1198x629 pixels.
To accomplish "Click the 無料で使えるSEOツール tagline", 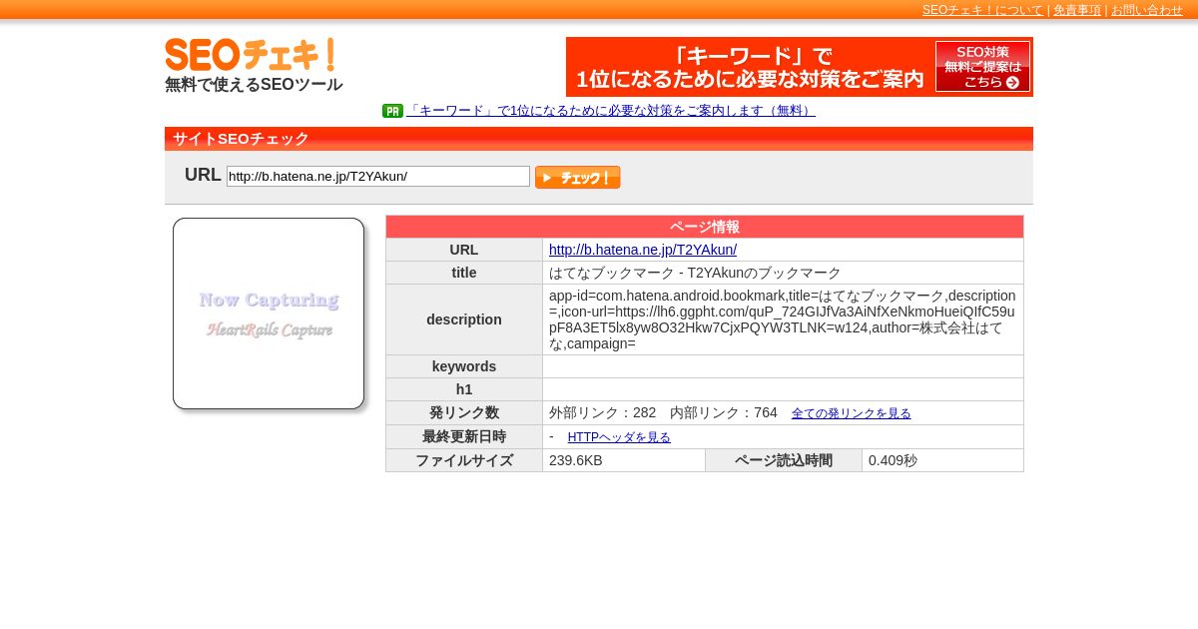I will click(254, 85).
